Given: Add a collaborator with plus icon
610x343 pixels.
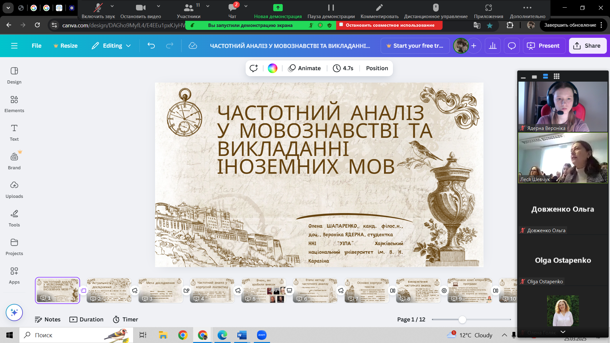Looking at the screenshot, I should pyautogui.click(x=474, y=46).
